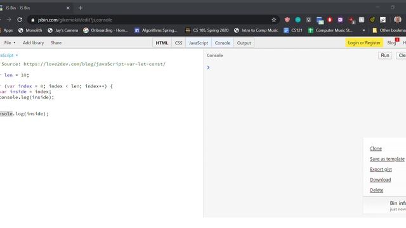This screenshot has height=228, width=406.
Task: Choose Export gist
Action: coord(381,169)
